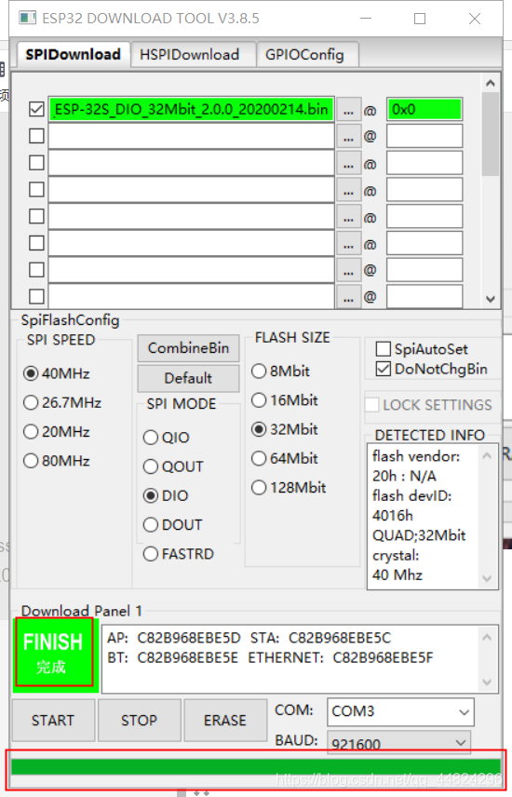Open the COM port dropdown
This screenshot has height=797, width=512.
click(x=400, y=711)
